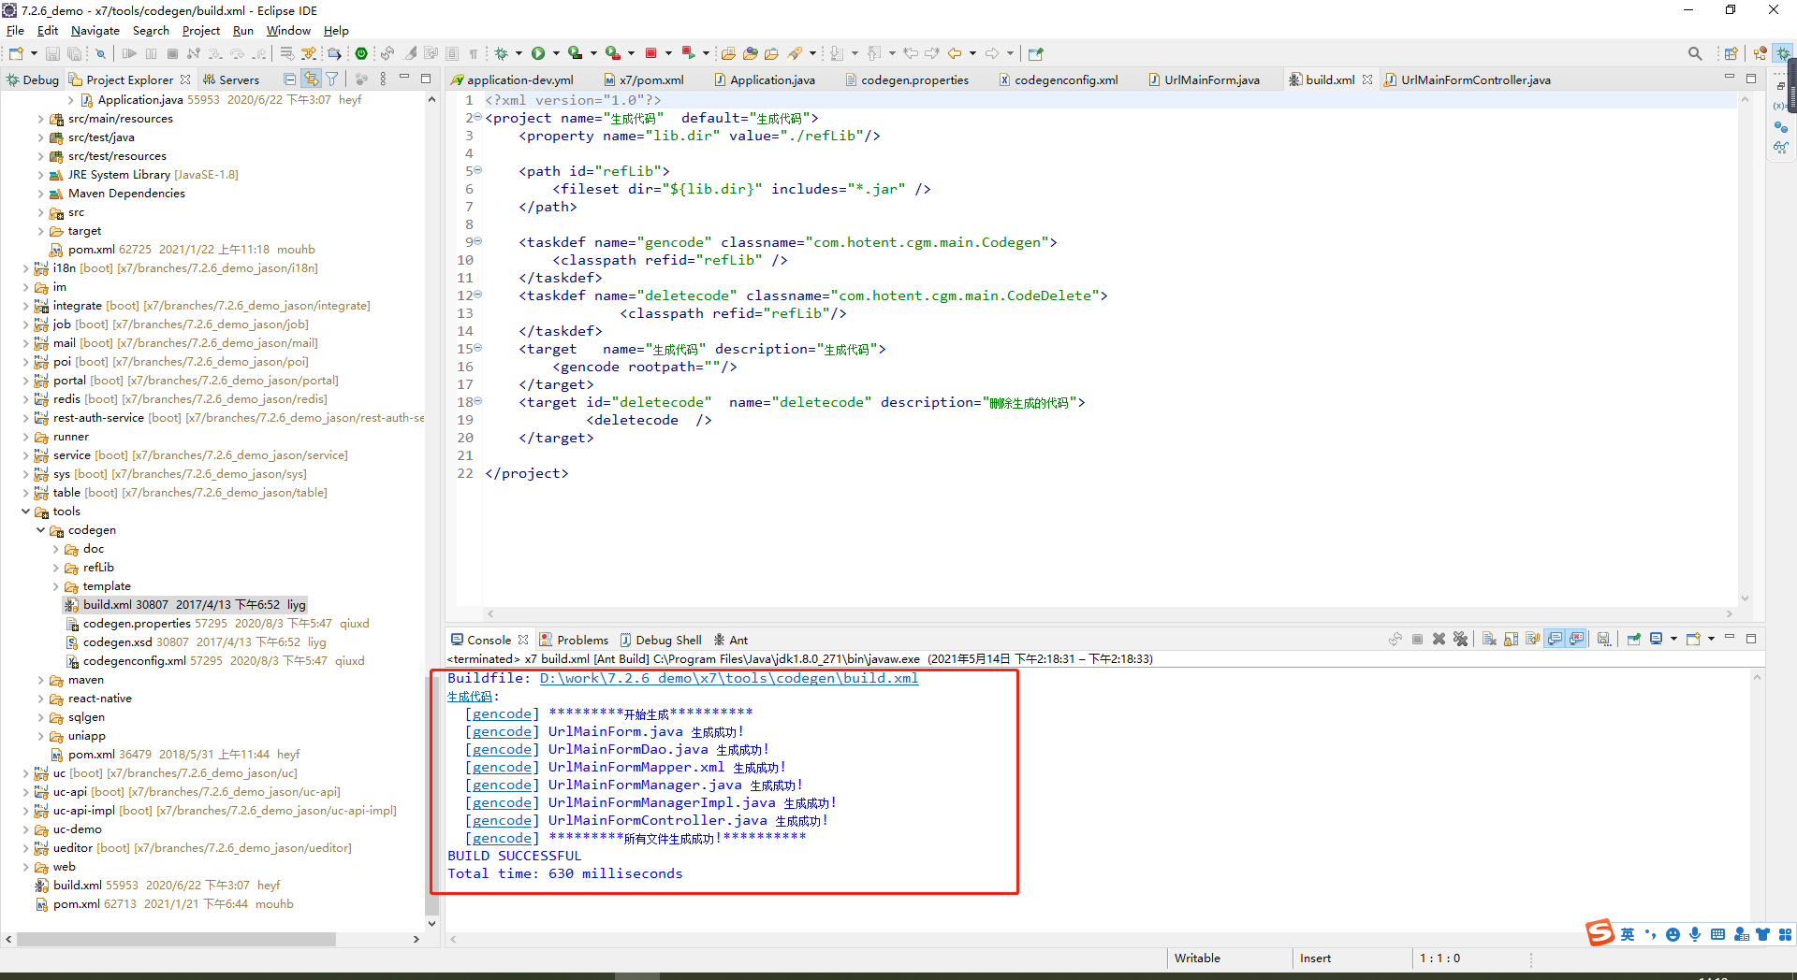
Task: Click the Pin Console icon
Action: pos(1633,640)
